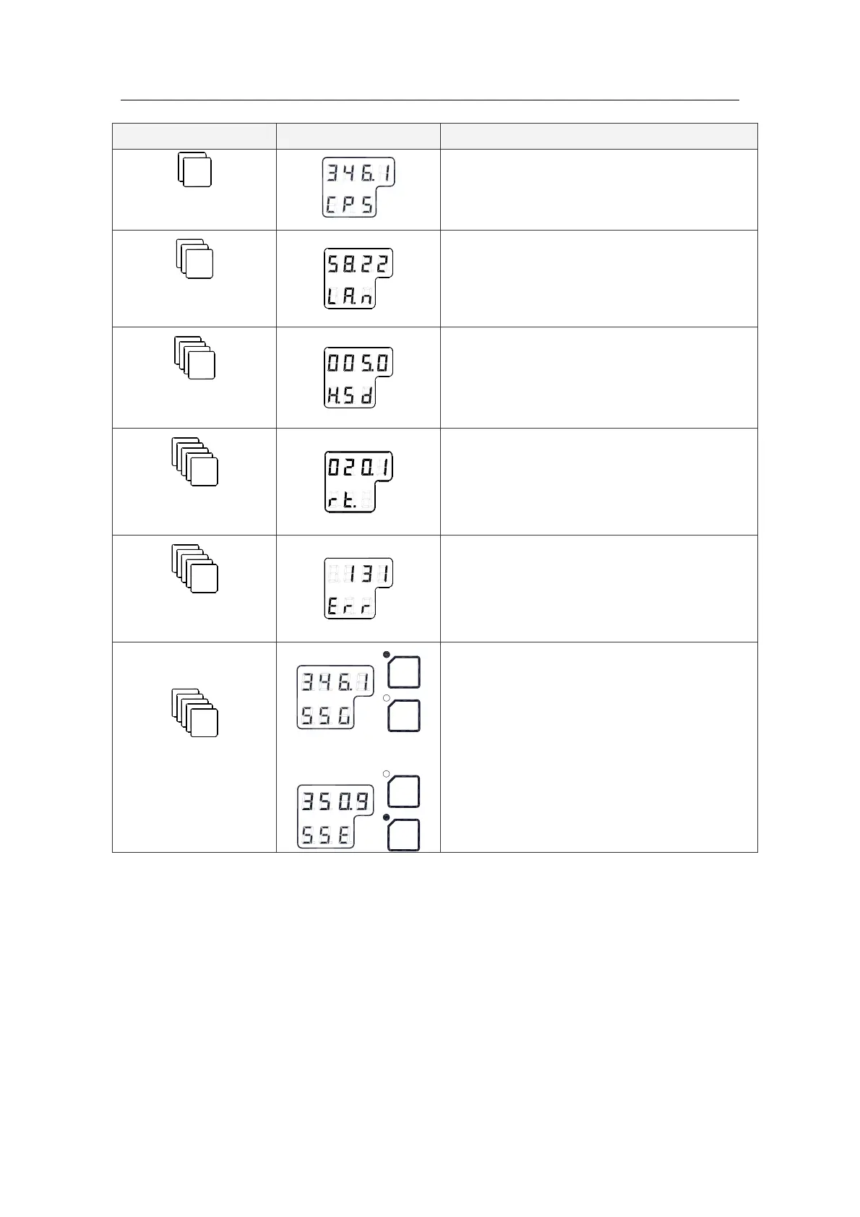Select the display showing 020.1 rt.

coord(358,482)
